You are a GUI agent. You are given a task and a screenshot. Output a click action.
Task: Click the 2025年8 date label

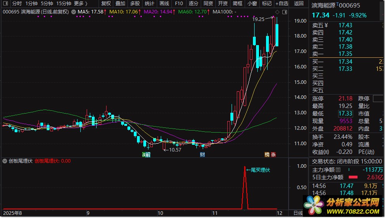[x=12, y=213]
